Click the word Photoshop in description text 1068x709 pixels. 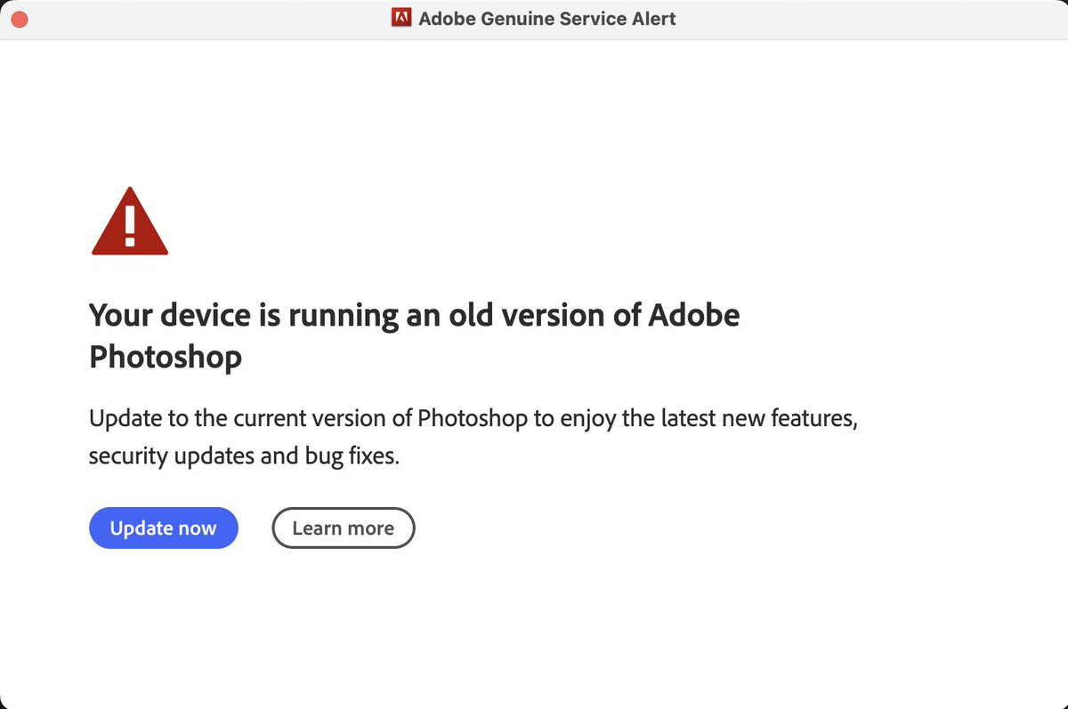point(473,417)
